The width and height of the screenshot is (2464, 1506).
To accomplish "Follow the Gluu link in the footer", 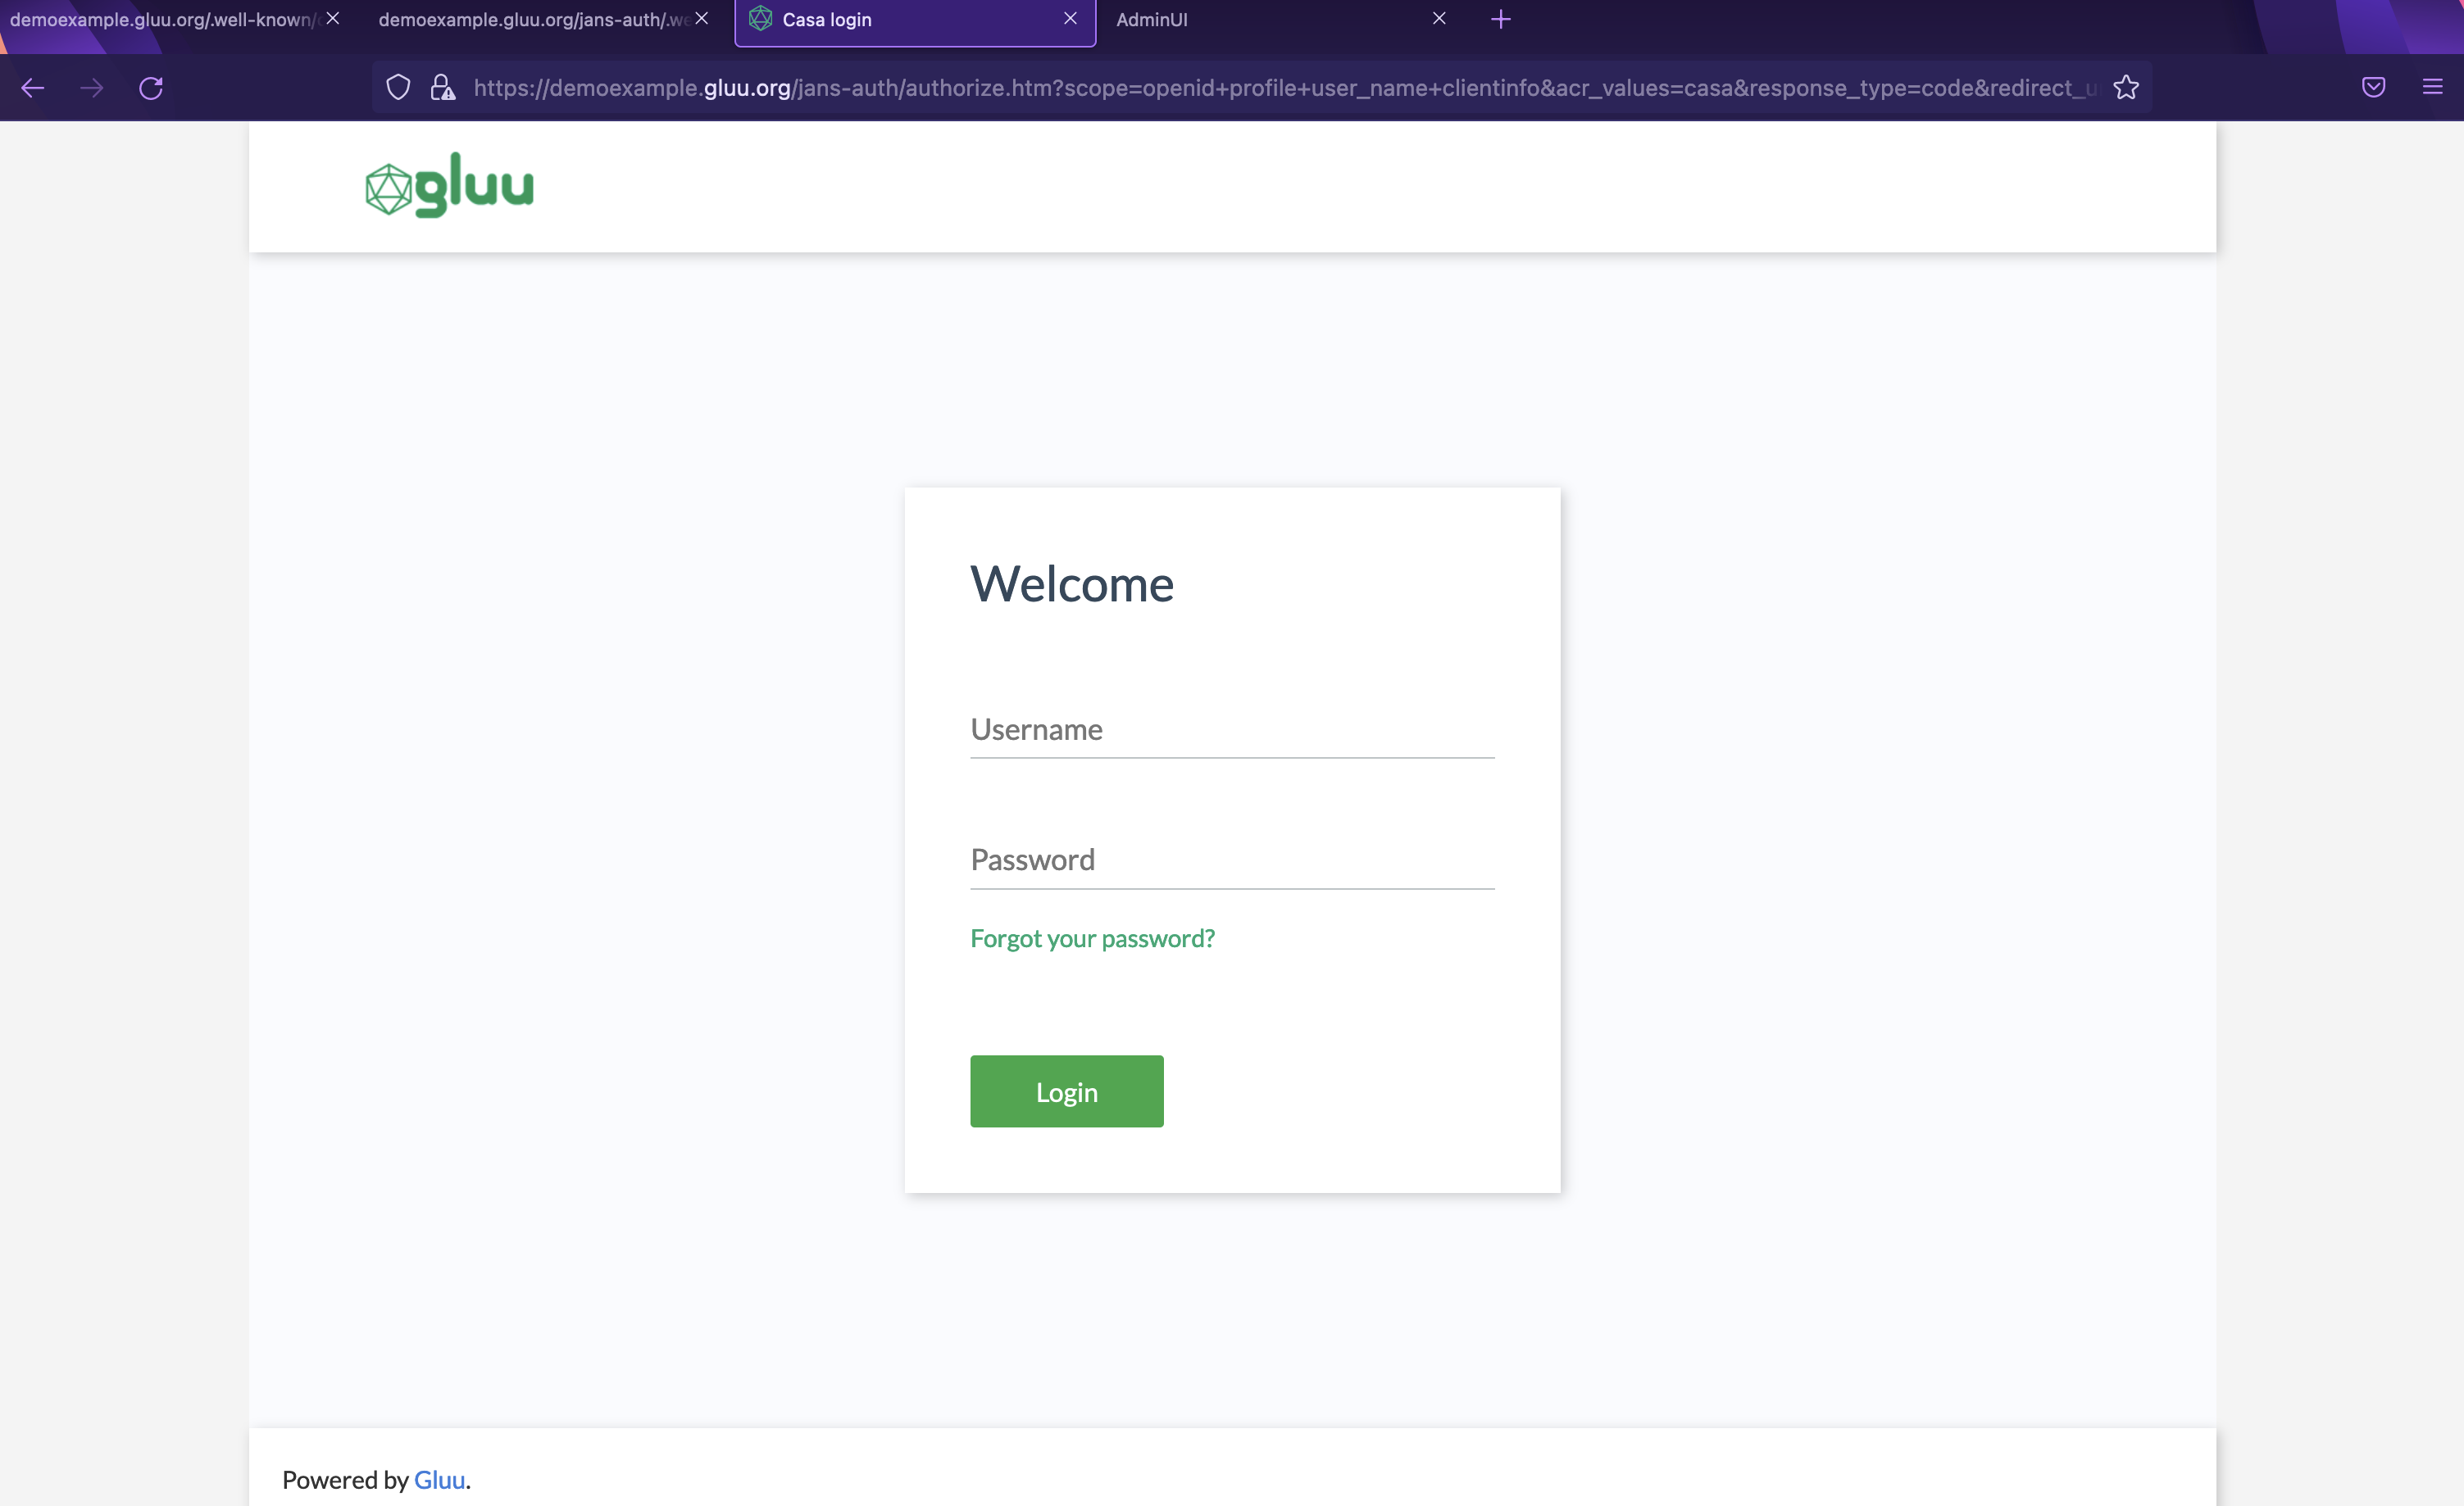I will (x=439, y=1480).
